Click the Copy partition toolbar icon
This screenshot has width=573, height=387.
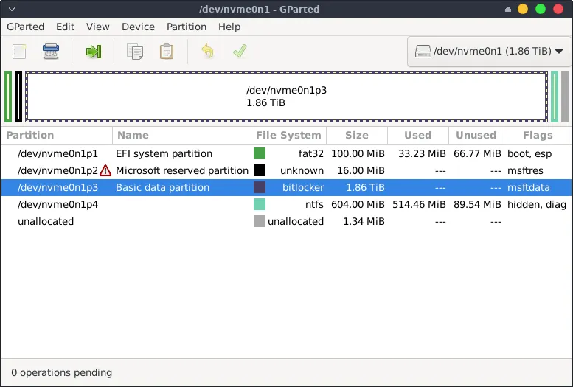pyautogui.click(x=135, y=52)
